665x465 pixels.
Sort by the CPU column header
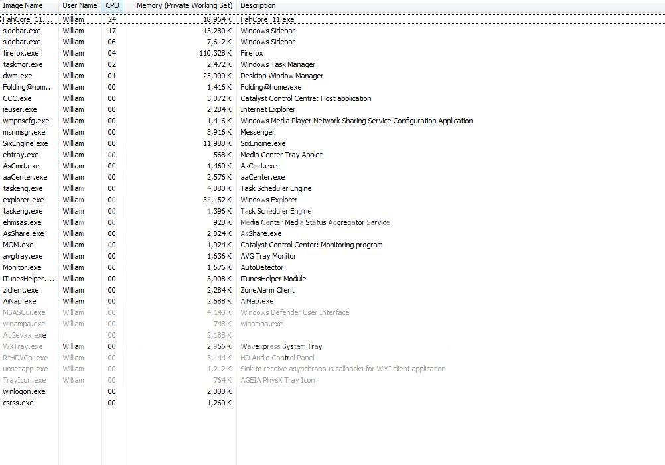click(112, 5)
